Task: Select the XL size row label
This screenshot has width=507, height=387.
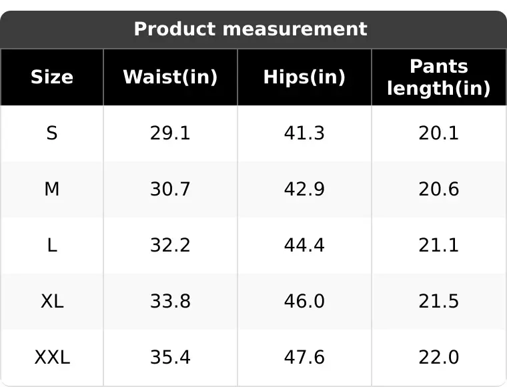Action: (52, 302)
